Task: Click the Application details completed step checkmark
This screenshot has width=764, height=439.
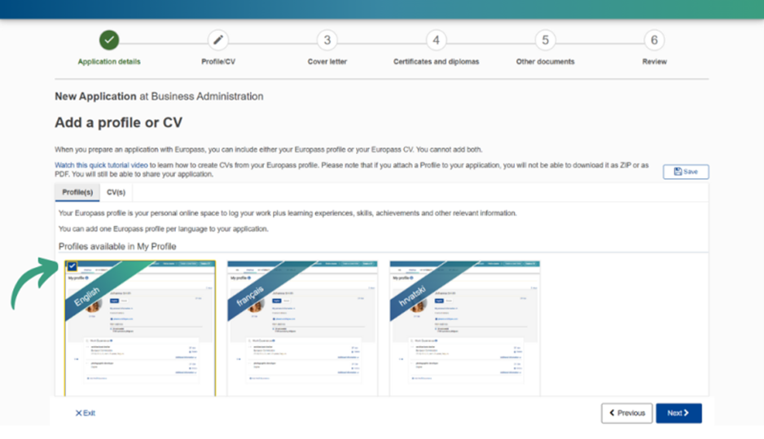Action: pos(109,40)
